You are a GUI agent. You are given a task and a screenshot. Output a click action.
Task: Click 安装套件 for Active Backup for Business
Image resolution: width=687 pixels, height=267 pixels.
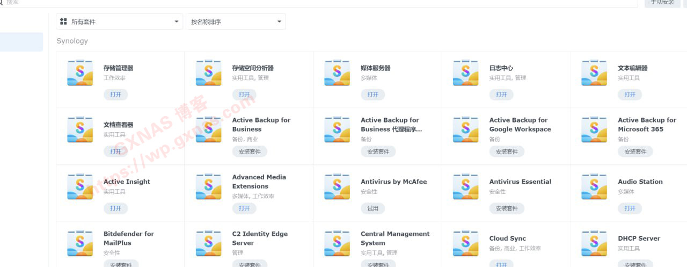249,151
